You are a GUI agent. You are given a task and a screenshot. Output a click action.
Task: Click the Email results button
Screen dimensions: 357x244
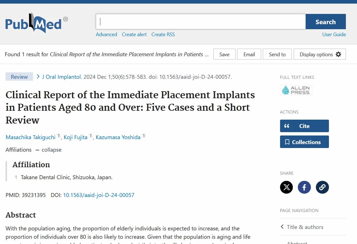249,54
